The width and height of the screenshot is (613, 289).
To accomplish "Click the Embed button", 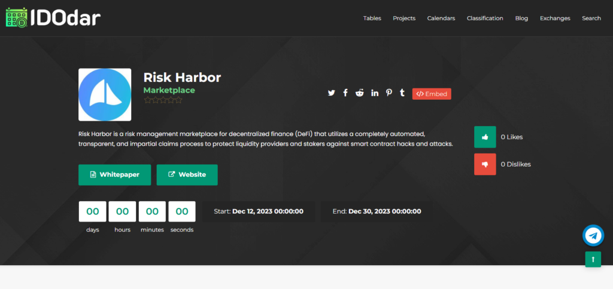I will click(432, 94).
